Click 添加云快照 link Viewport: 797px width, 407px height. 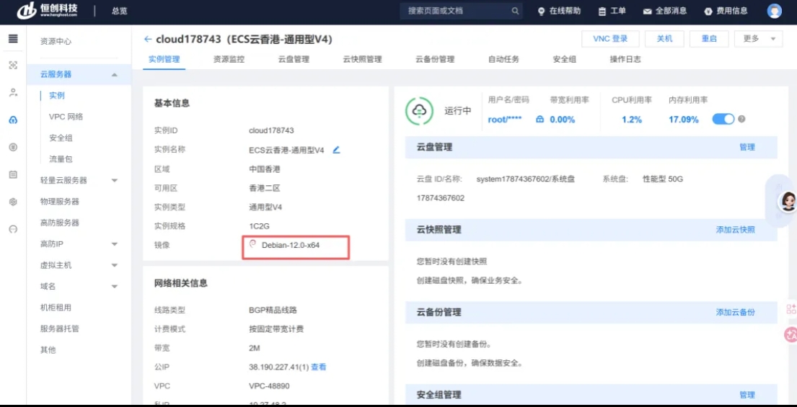click(736, 230)
